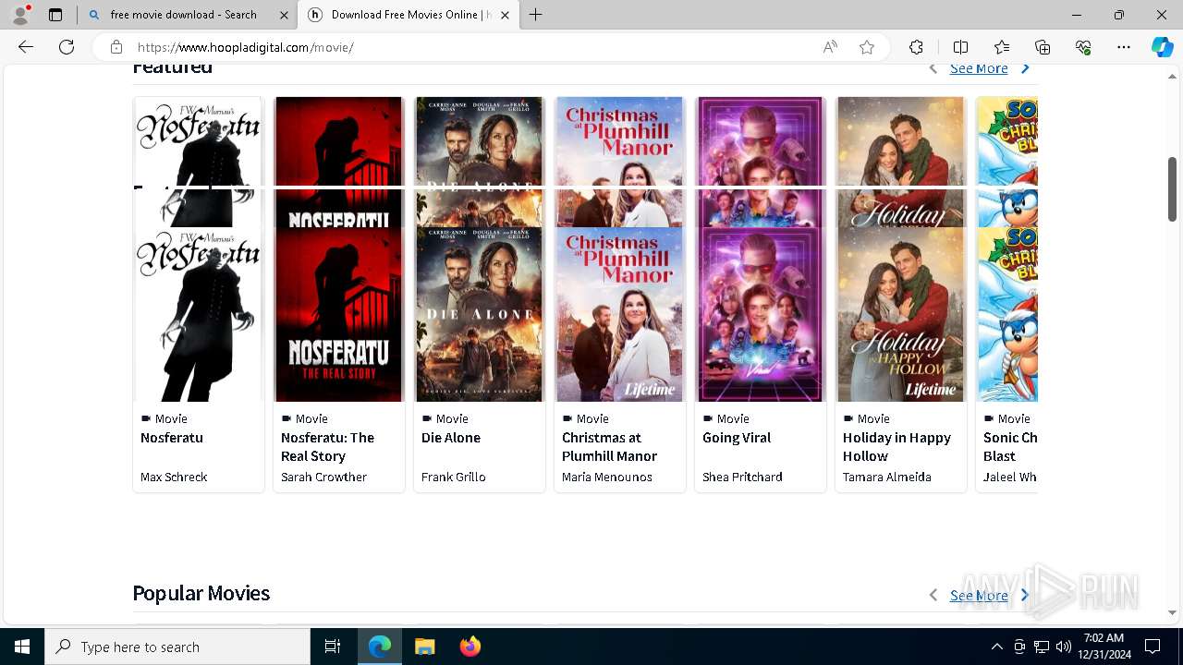Click the "Die Alone" title text
The width and height of the screenshot is (1183, 665).
(451, 438)
